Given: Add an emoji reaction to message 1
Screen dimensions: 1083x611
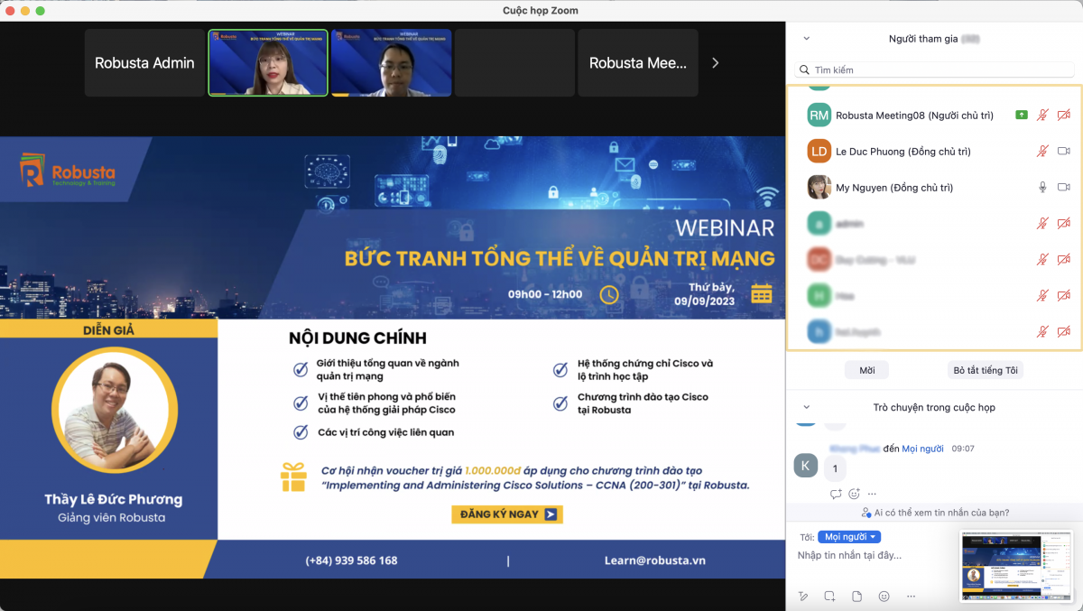Looking at the screenshot, I should pos(854,494).
